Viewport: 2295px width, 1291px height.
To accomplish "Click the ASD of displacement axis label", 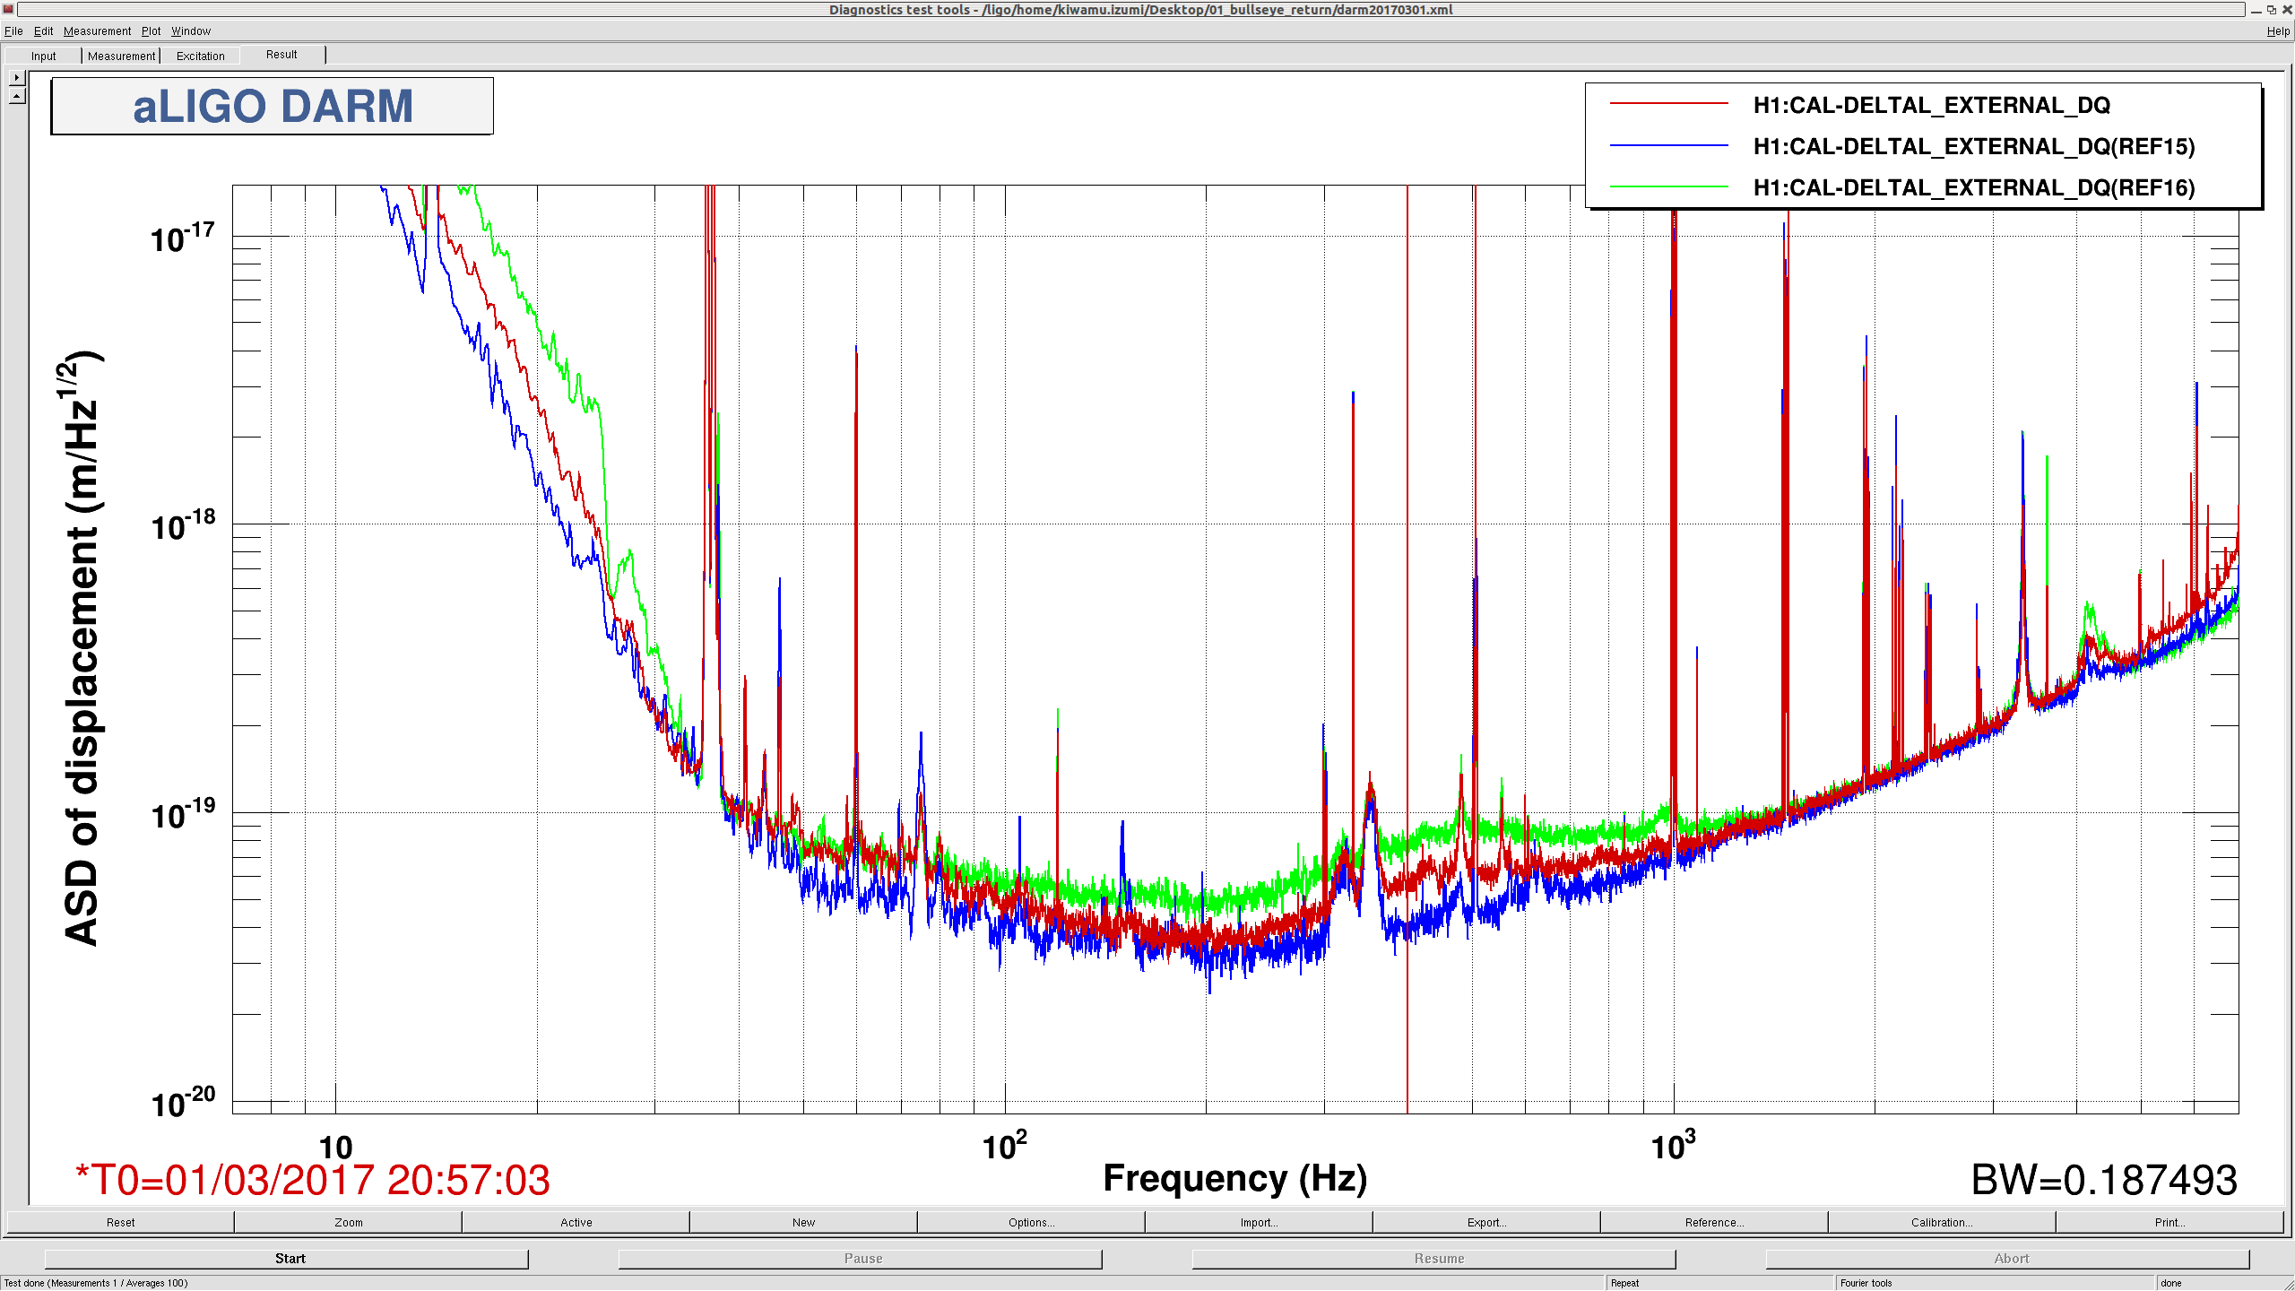I will coord(82,648).
